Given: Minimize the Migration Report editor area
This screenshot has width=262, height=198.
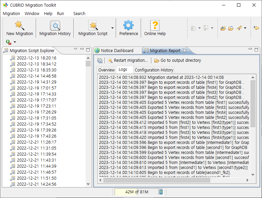Looking at the screenshot, I should 250,49.
